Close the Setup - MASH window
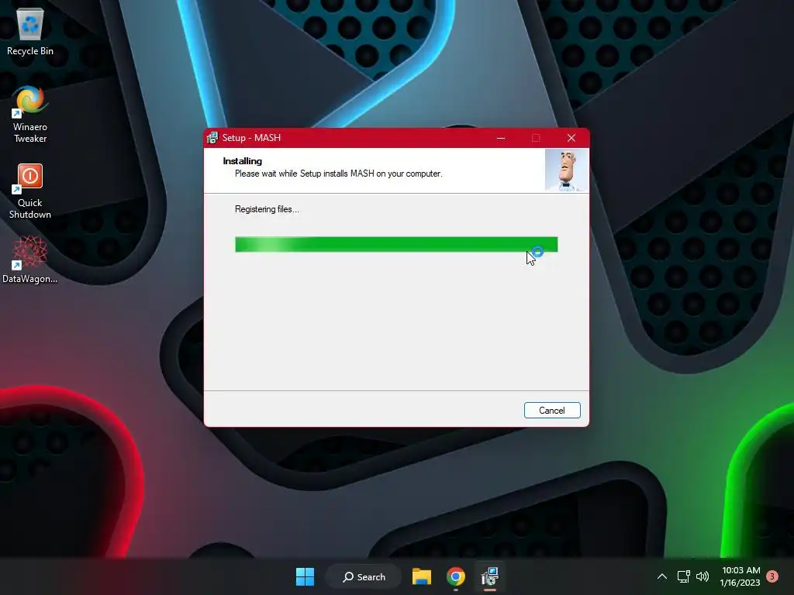Screen dimensions: 794x595 coord(571,138)
